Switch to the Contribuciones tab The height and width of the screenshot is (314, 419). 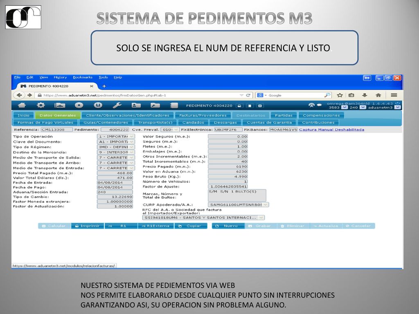[x=318, y=123]
